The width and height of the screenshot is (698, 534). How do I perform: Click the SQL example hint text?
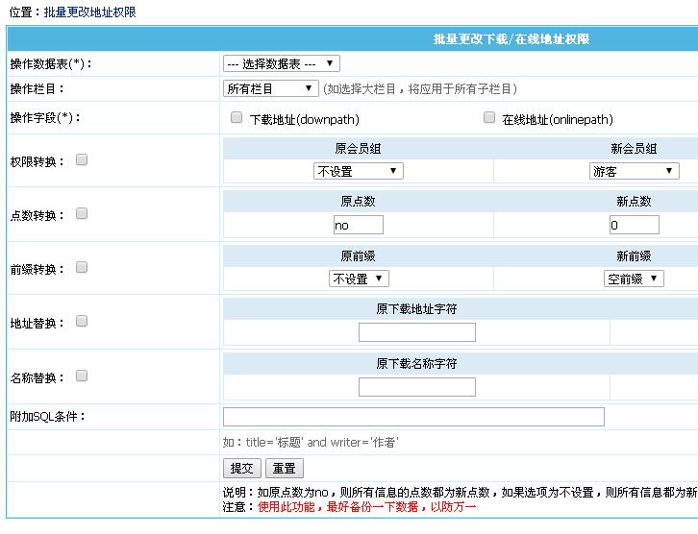(x=311, y=443)
